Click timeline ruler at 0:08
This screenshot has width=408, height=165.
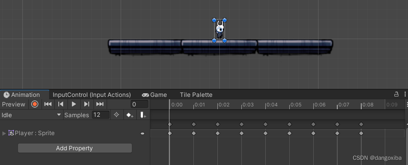pos(368,105)
